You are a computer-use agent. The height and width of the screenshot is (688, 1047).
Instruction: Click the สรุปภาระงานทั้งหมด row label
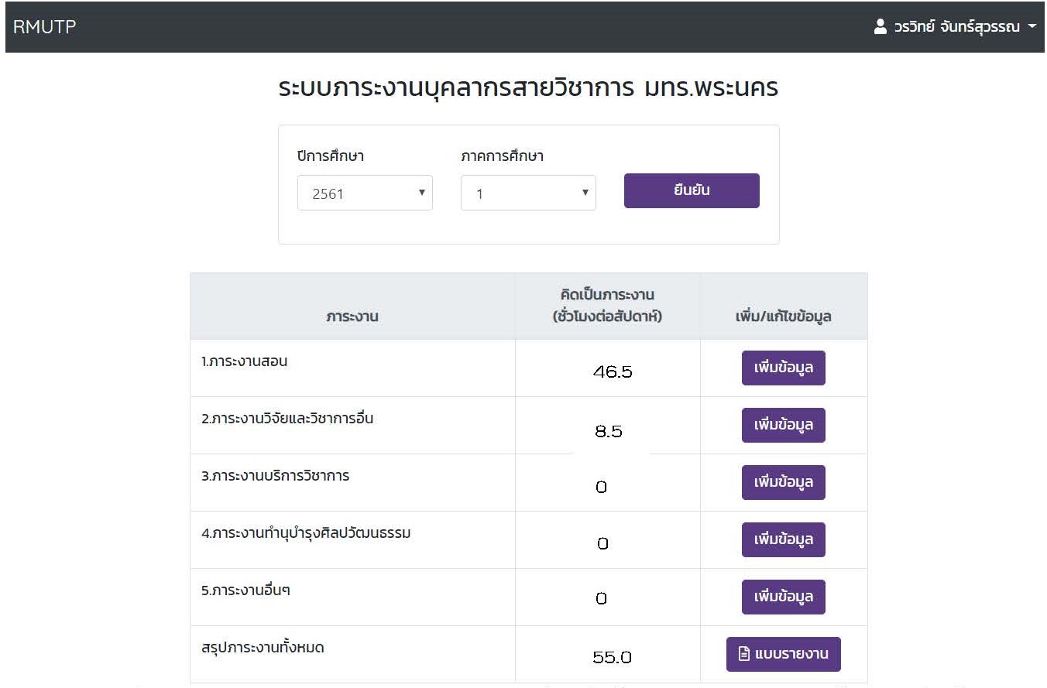coord(263,648)
